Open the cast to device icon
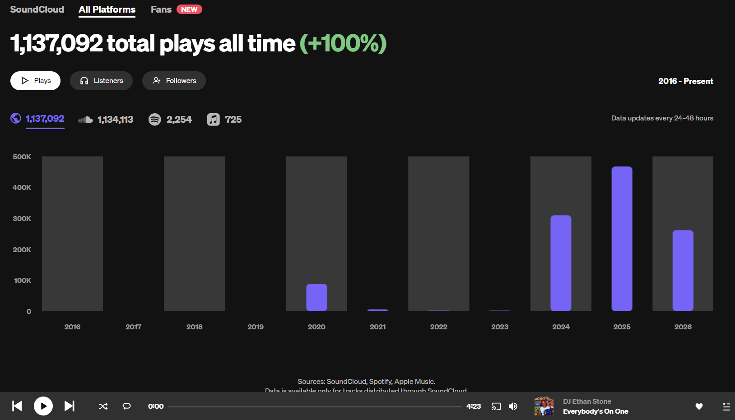 (x=496, y=406)
